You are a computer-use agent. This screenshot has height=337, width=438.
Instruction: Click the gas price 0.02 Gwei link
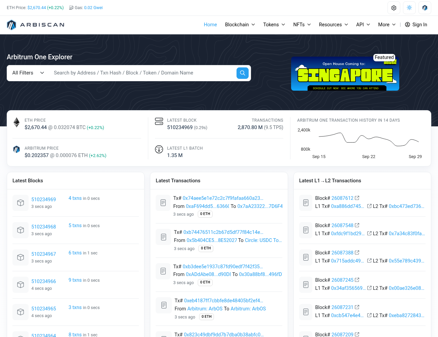click(x=93, y=8)
